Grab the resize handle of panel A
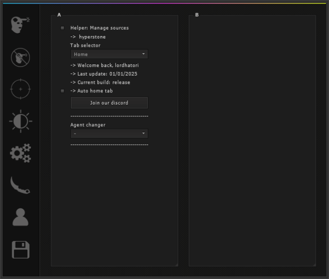 coord(177,265)
